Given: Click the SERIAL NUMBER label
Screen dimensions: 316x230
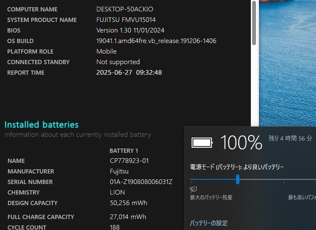Looking at the screenshot, I should 30,182.
